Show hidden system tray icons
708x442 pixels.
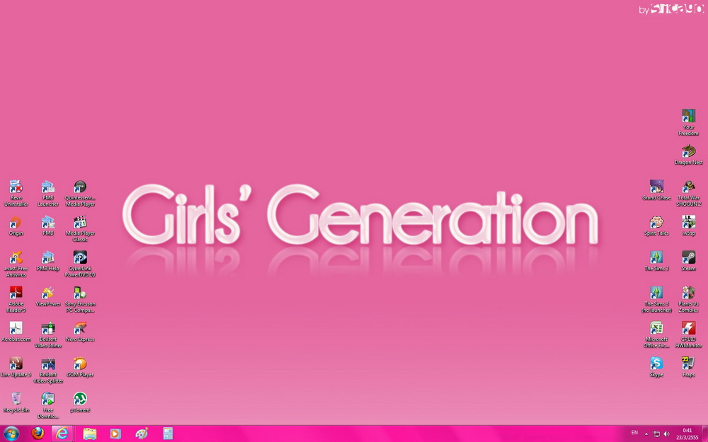[x=646, y=434]
